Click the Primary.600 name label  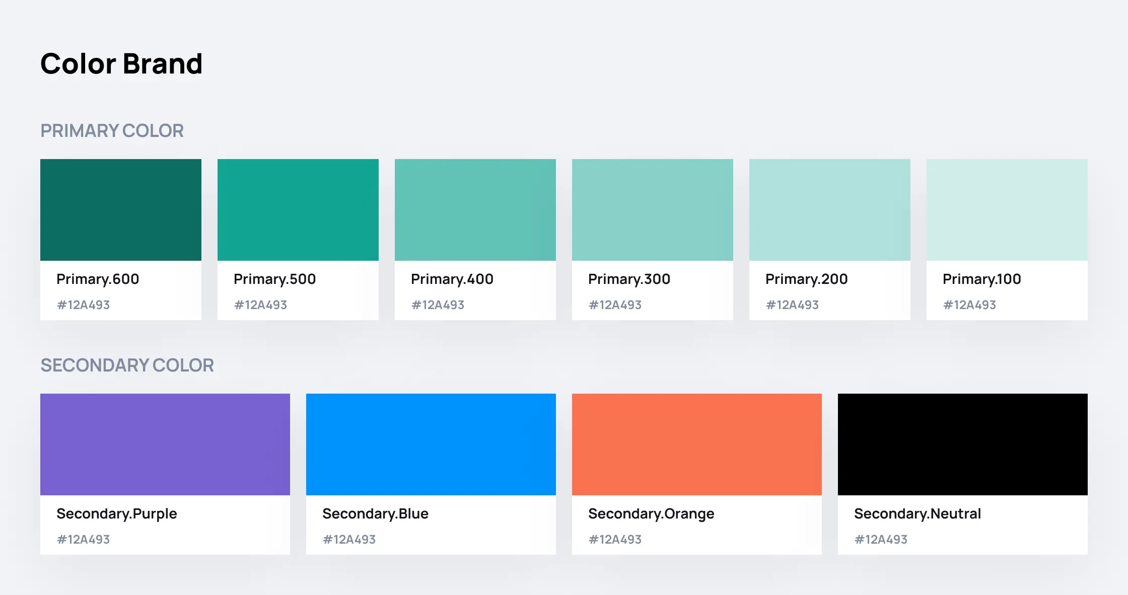tap(98, 279)
